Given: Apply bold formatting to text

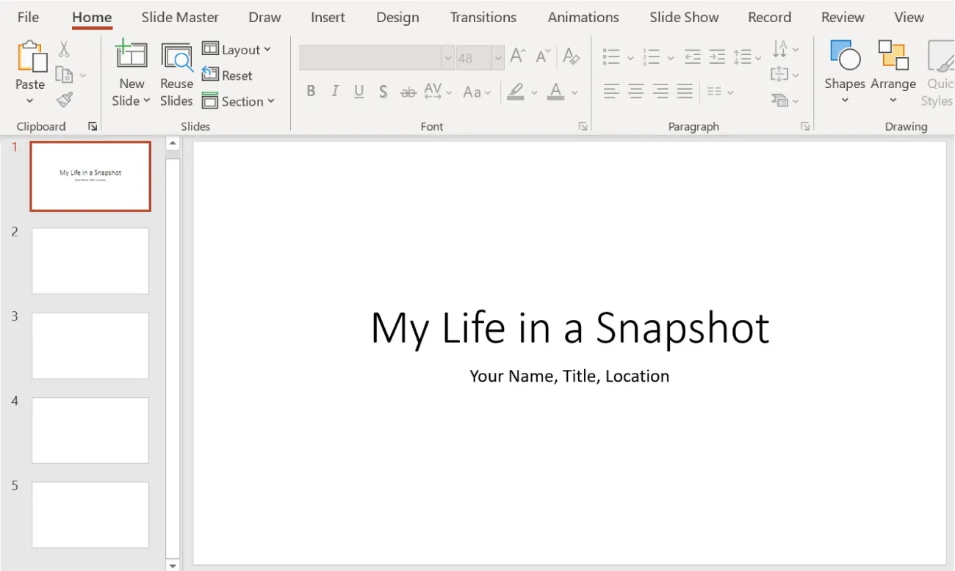Looking at the screenshot, I should pos(311,91).
